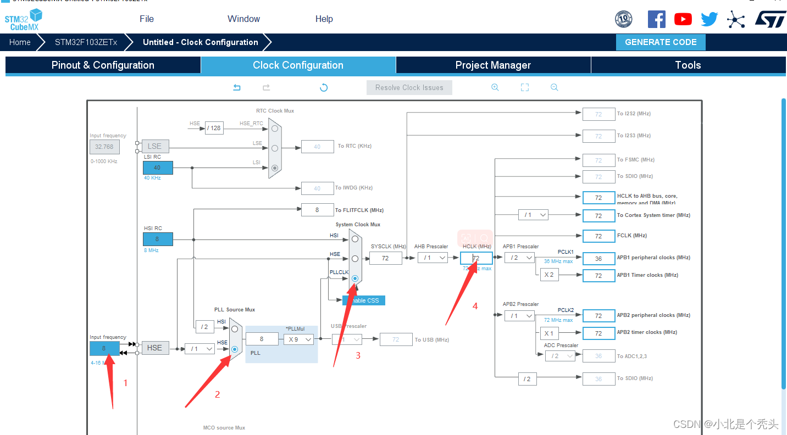The image size is (787, 435).
Task: Select HSI in PLL Source Mux
Action: (x=235, y=329)
